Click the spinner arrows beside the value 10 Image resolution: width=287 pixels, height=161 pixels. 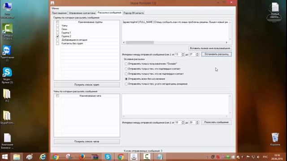pyautogui.click(x=183, y=123)
